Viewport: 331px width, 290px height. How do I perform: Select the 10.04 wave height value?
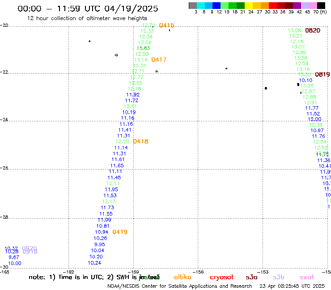98,251
